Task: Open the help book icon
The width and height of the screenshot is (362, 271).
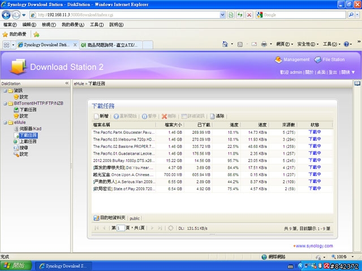Action: pos(357,83)
